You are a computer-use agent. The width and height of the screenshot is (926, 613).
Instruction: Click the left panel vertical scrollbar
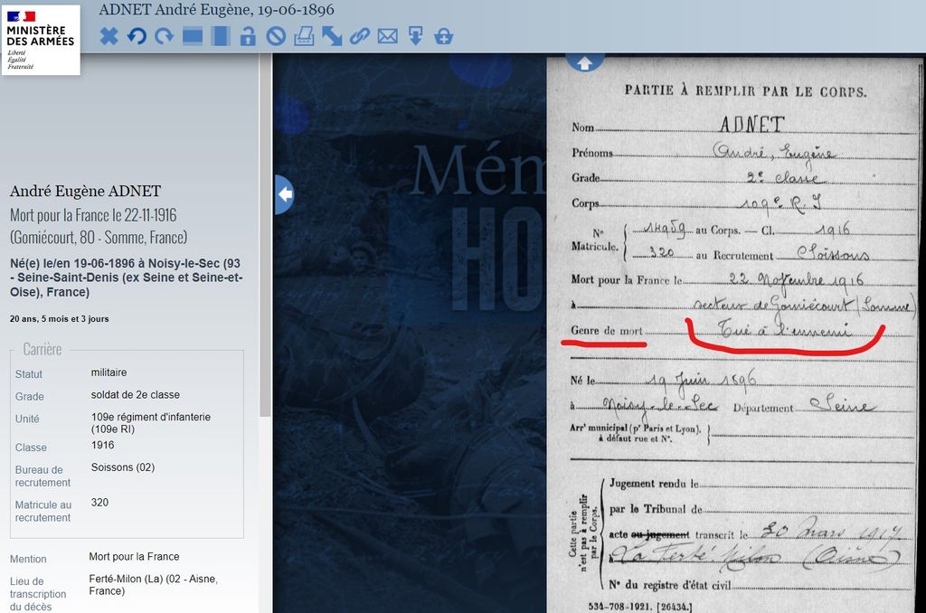click(265, 236)
